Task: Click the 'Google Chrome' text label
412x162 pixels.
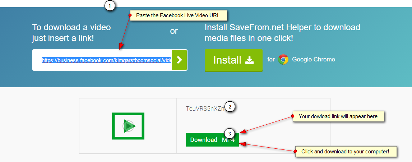Action: point(314,59)
